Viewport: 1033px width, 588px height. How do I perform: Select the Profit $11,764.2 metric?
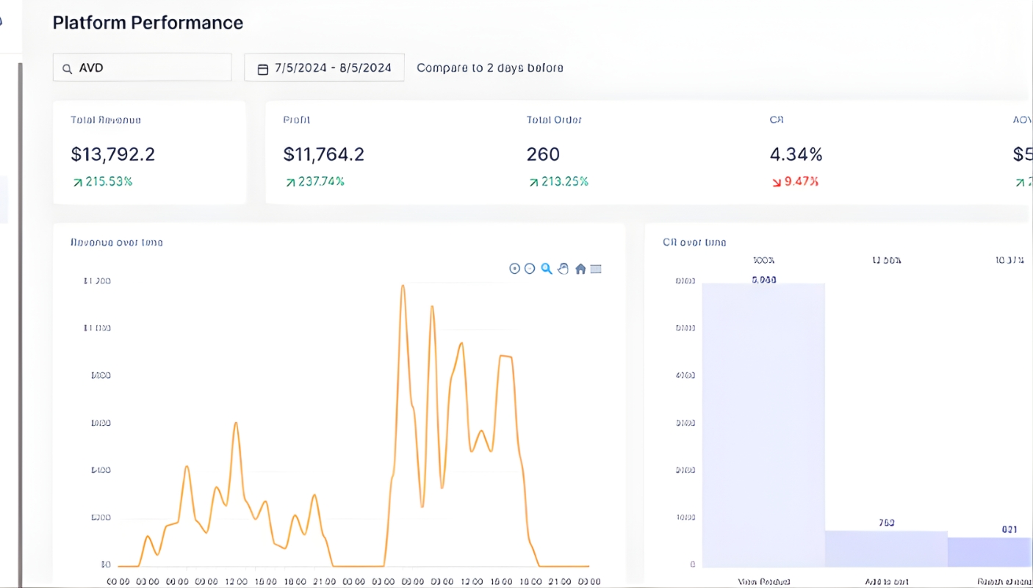coord(324,154)
